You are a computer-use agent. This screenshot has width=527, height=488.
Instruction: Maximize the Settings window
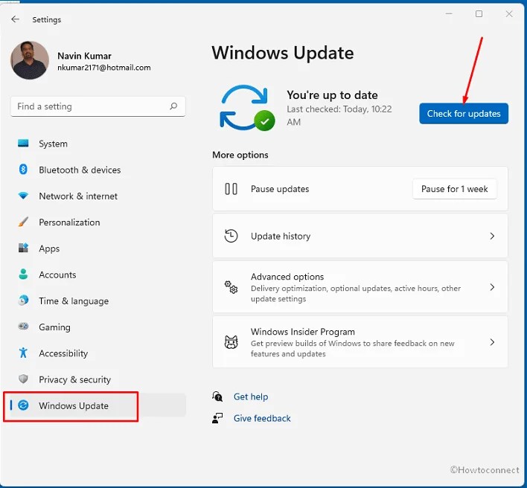479,14
